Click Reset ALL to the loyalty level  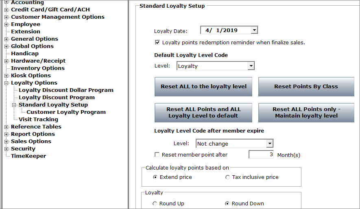pyautogui.click(x=203, y=87)
